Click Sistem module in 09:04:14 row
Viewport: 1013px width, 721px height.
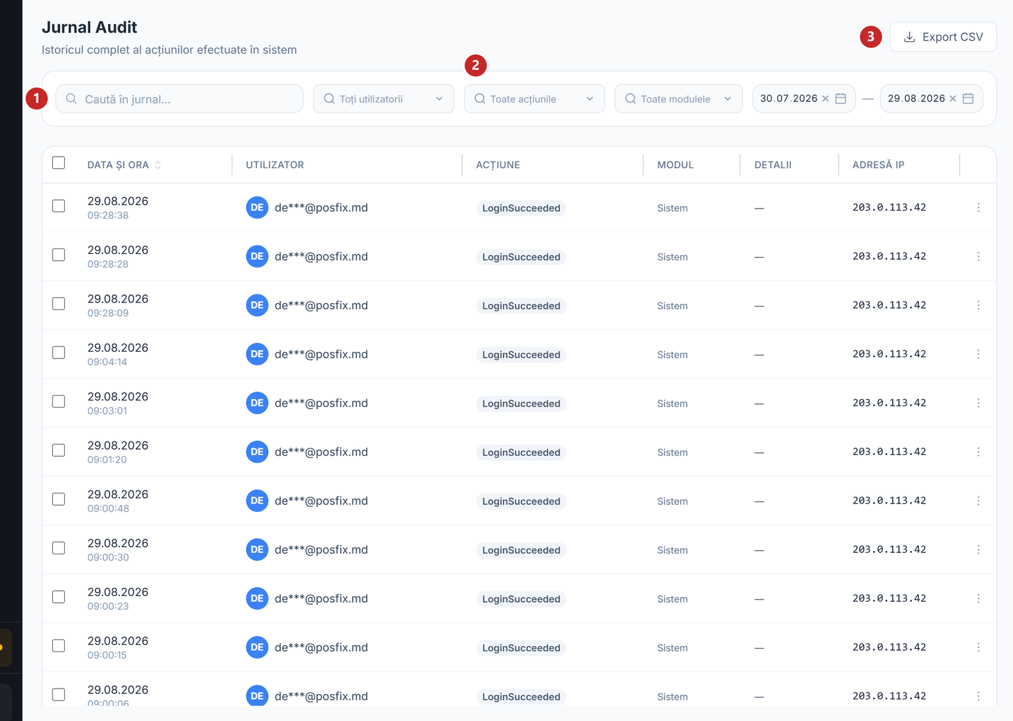[673, 354]
